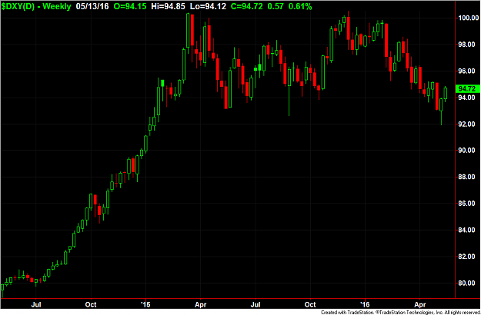Screen dimensions: 481x315
Task: Click the '15 year label on time axis
Action: pos(145,304)
